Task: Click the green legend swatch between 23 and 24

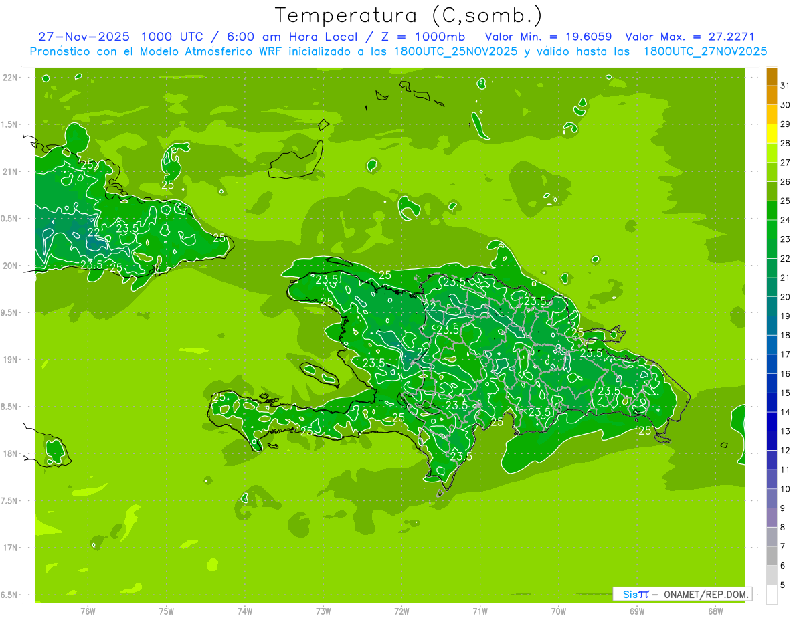Action: click(772, 229)
